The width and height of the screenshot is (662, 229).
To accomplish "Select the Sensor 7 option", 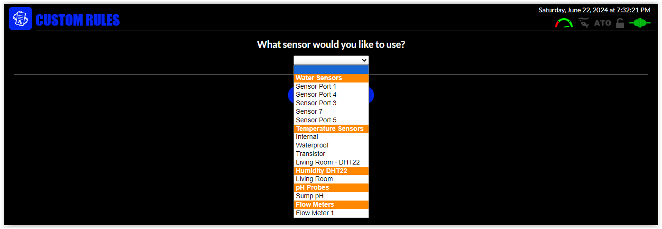I will tap(309, 111).
